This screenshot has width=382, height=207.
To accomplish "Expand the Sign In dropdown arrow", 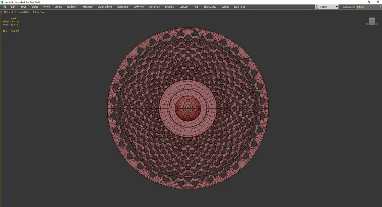I will pyautogui.click(x=336, y=7).
